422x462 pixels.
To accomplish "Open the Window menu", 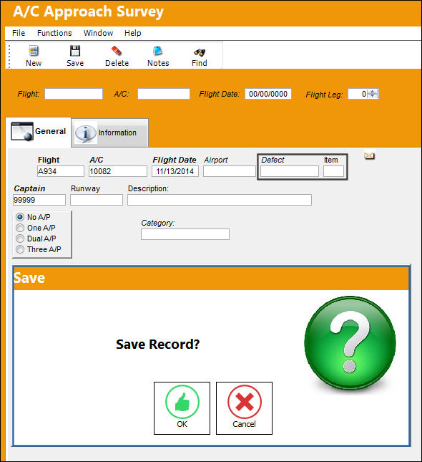I will pyautogui.click(x=98, y=33).
